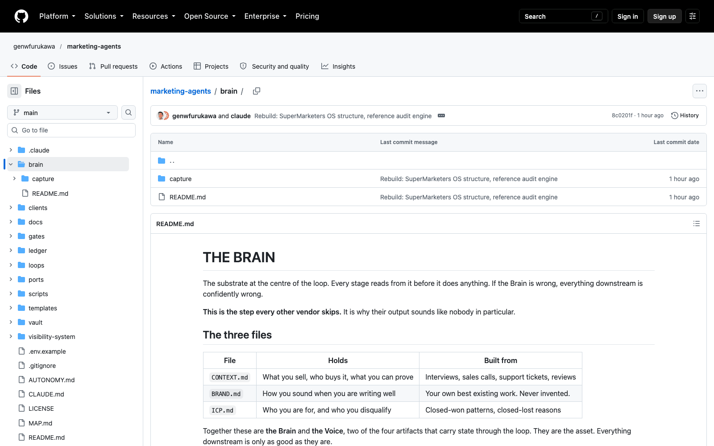This screenshot has height=446, width=714.
Task: Open the README outline icon
Action: [x=697, y=223]
